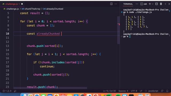Image resolution: width=171 pixels, height=96 pixels.
Task: Click the feedback icon in status bar
Action: pyautogui.click(x=162, y=91)
